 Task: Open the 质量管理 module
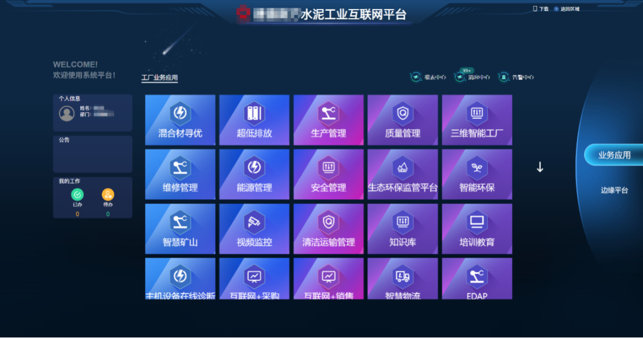click(402, 120)
